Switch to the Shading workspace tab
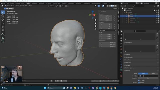Screen dimensions: 160x90 [x=64, y=3]
